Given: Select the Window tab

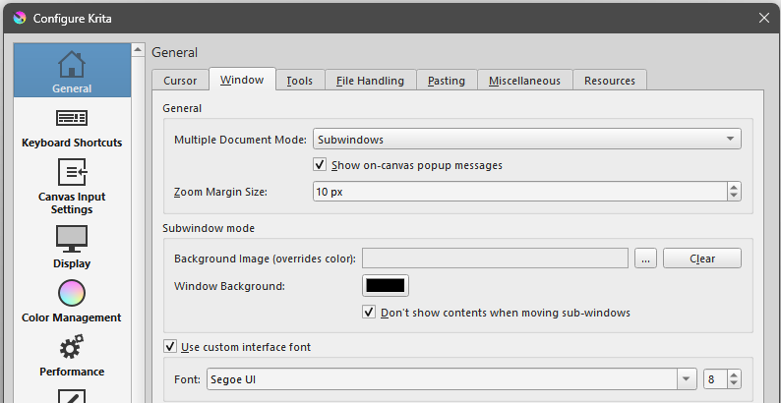Looking at the screenshot, I should [242, 80].
